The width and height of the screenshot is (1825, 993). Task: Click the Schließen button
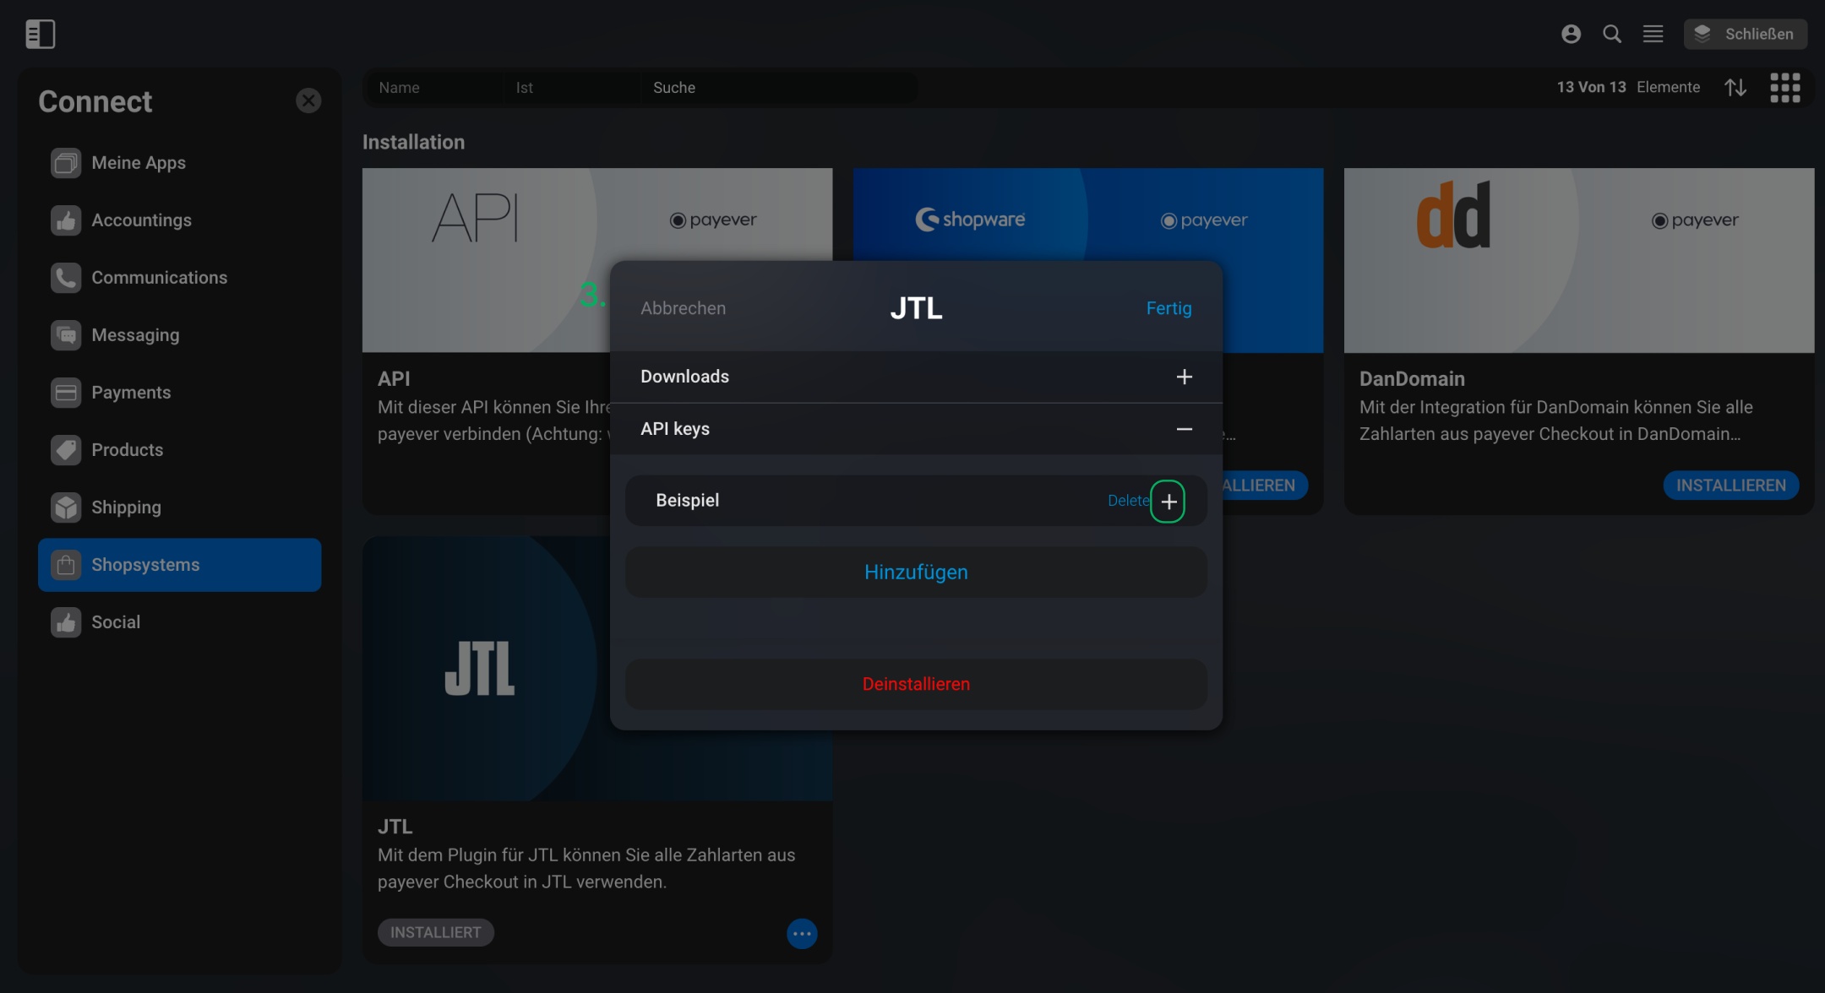pos(1745,34)
